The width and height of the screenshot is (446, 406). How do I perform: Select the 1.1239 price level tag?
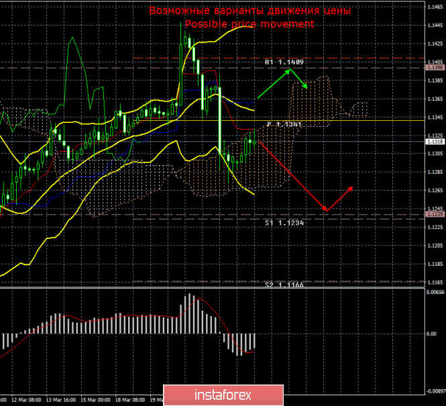433,214
